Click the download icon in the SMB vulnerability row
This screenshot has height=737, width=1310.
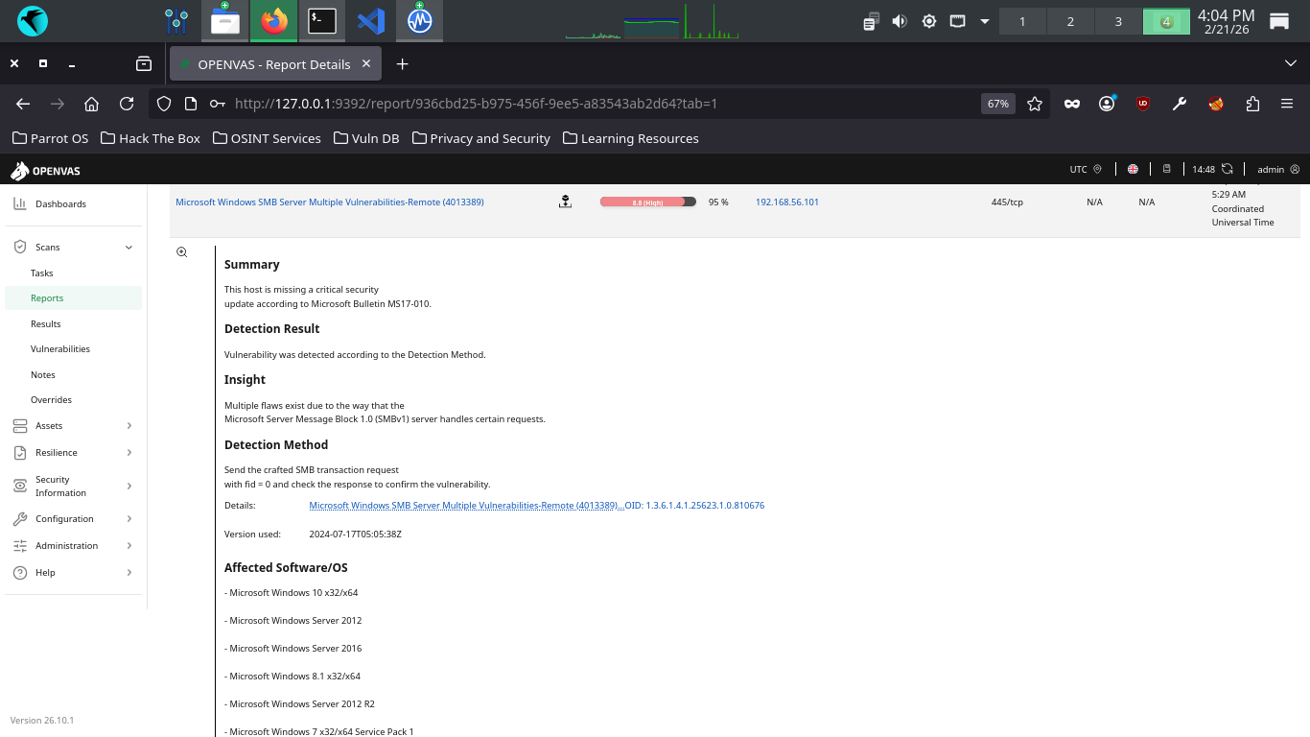pyautogui.click(x=565, y=202)
